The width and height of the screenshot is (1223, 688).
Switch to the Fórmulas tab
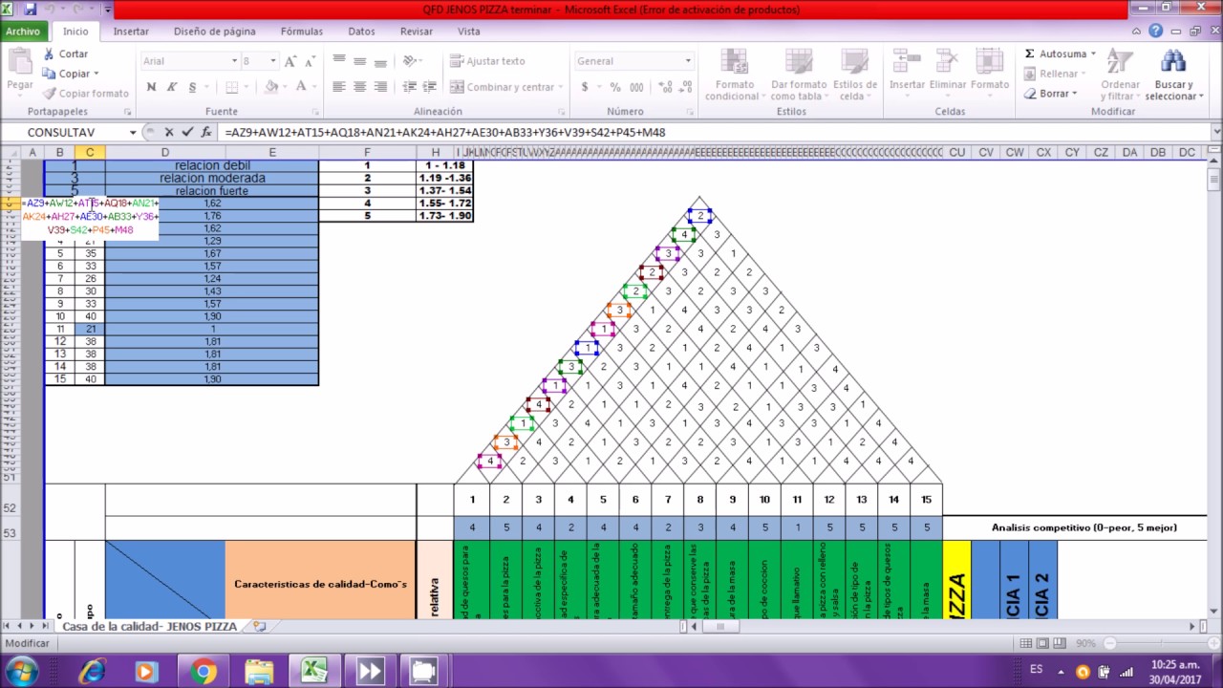tap(302, 31)
